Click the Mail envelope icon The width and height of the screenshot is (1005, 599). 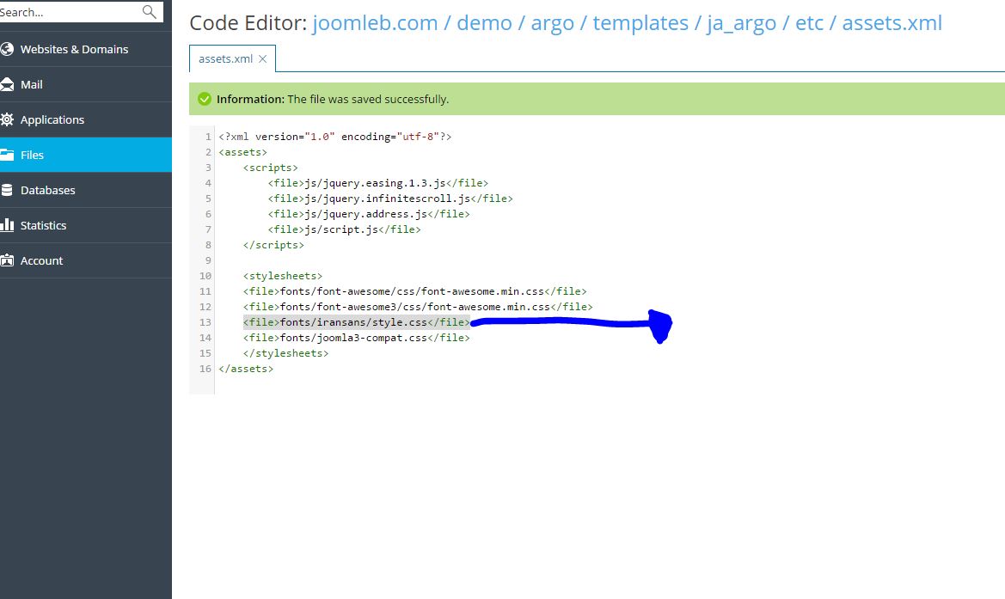click(8, 84)
